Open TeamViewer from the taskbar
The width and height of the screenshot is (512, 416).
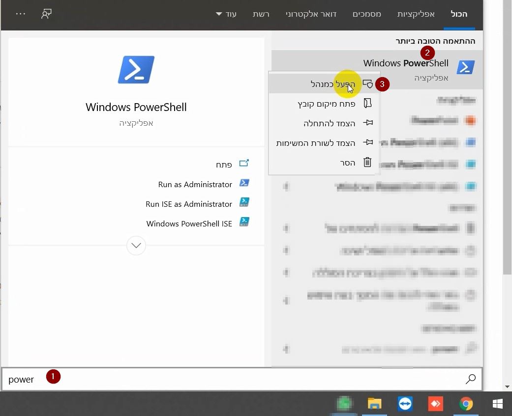point(405,404)
